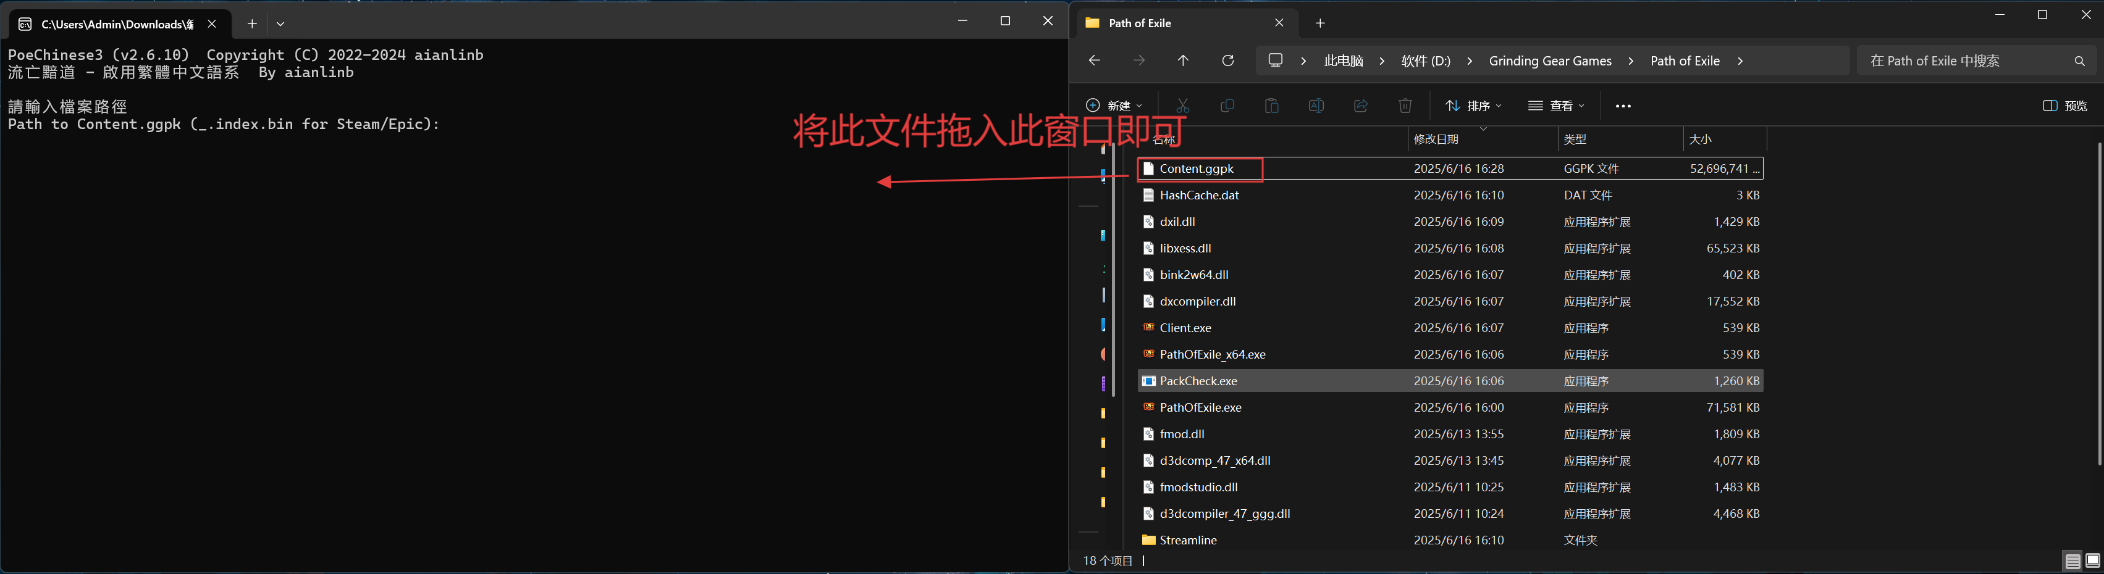The image size is (2104, 574).
Task: Click the PathOfExile.exe application icon
Action: point(1148,407)
